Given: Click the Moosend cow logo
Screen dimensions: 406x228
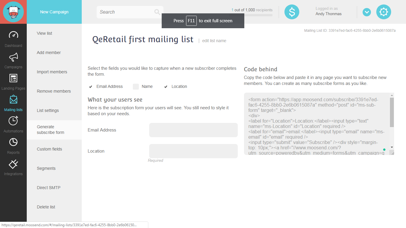Looking at the screenshot, I should pos(13,12).
